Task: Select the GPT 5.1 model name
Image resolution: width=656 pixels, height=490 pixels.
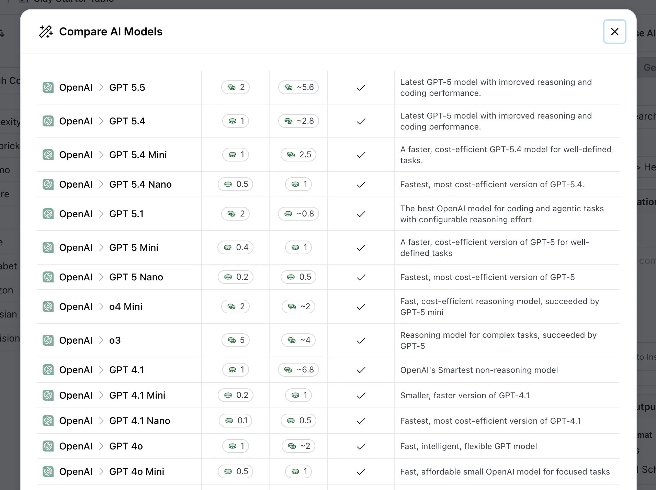Action: pos(126,214)
